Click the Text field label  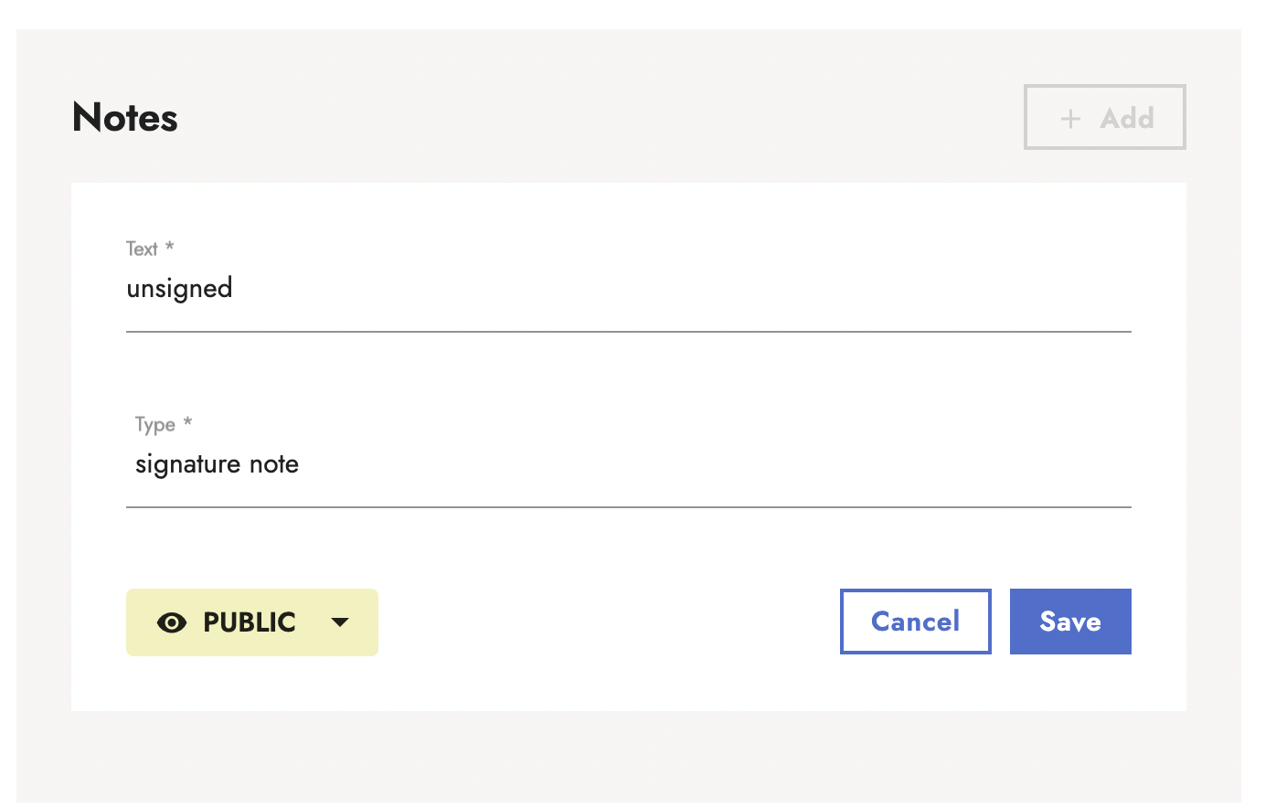142,249
